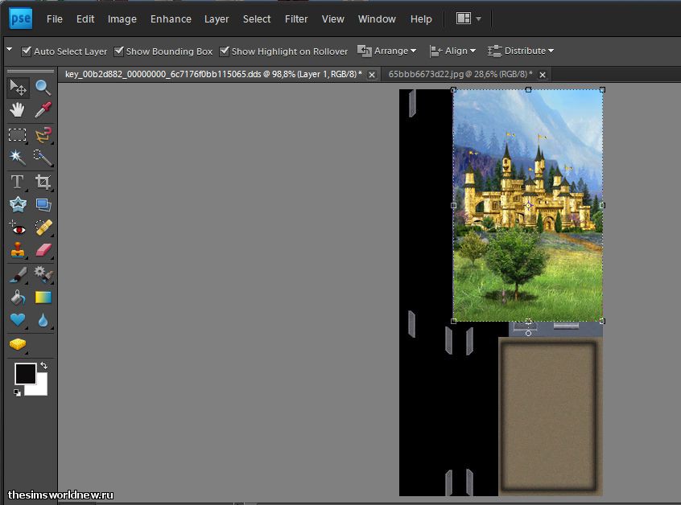Open the Arrange dropdown

click(386, 51)
